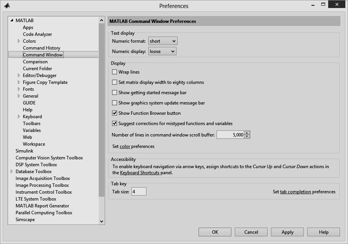348x244 pixels.
Task: Uncheck Show Function Browser button
Action: pyautogui.click(x=114, y=113)
